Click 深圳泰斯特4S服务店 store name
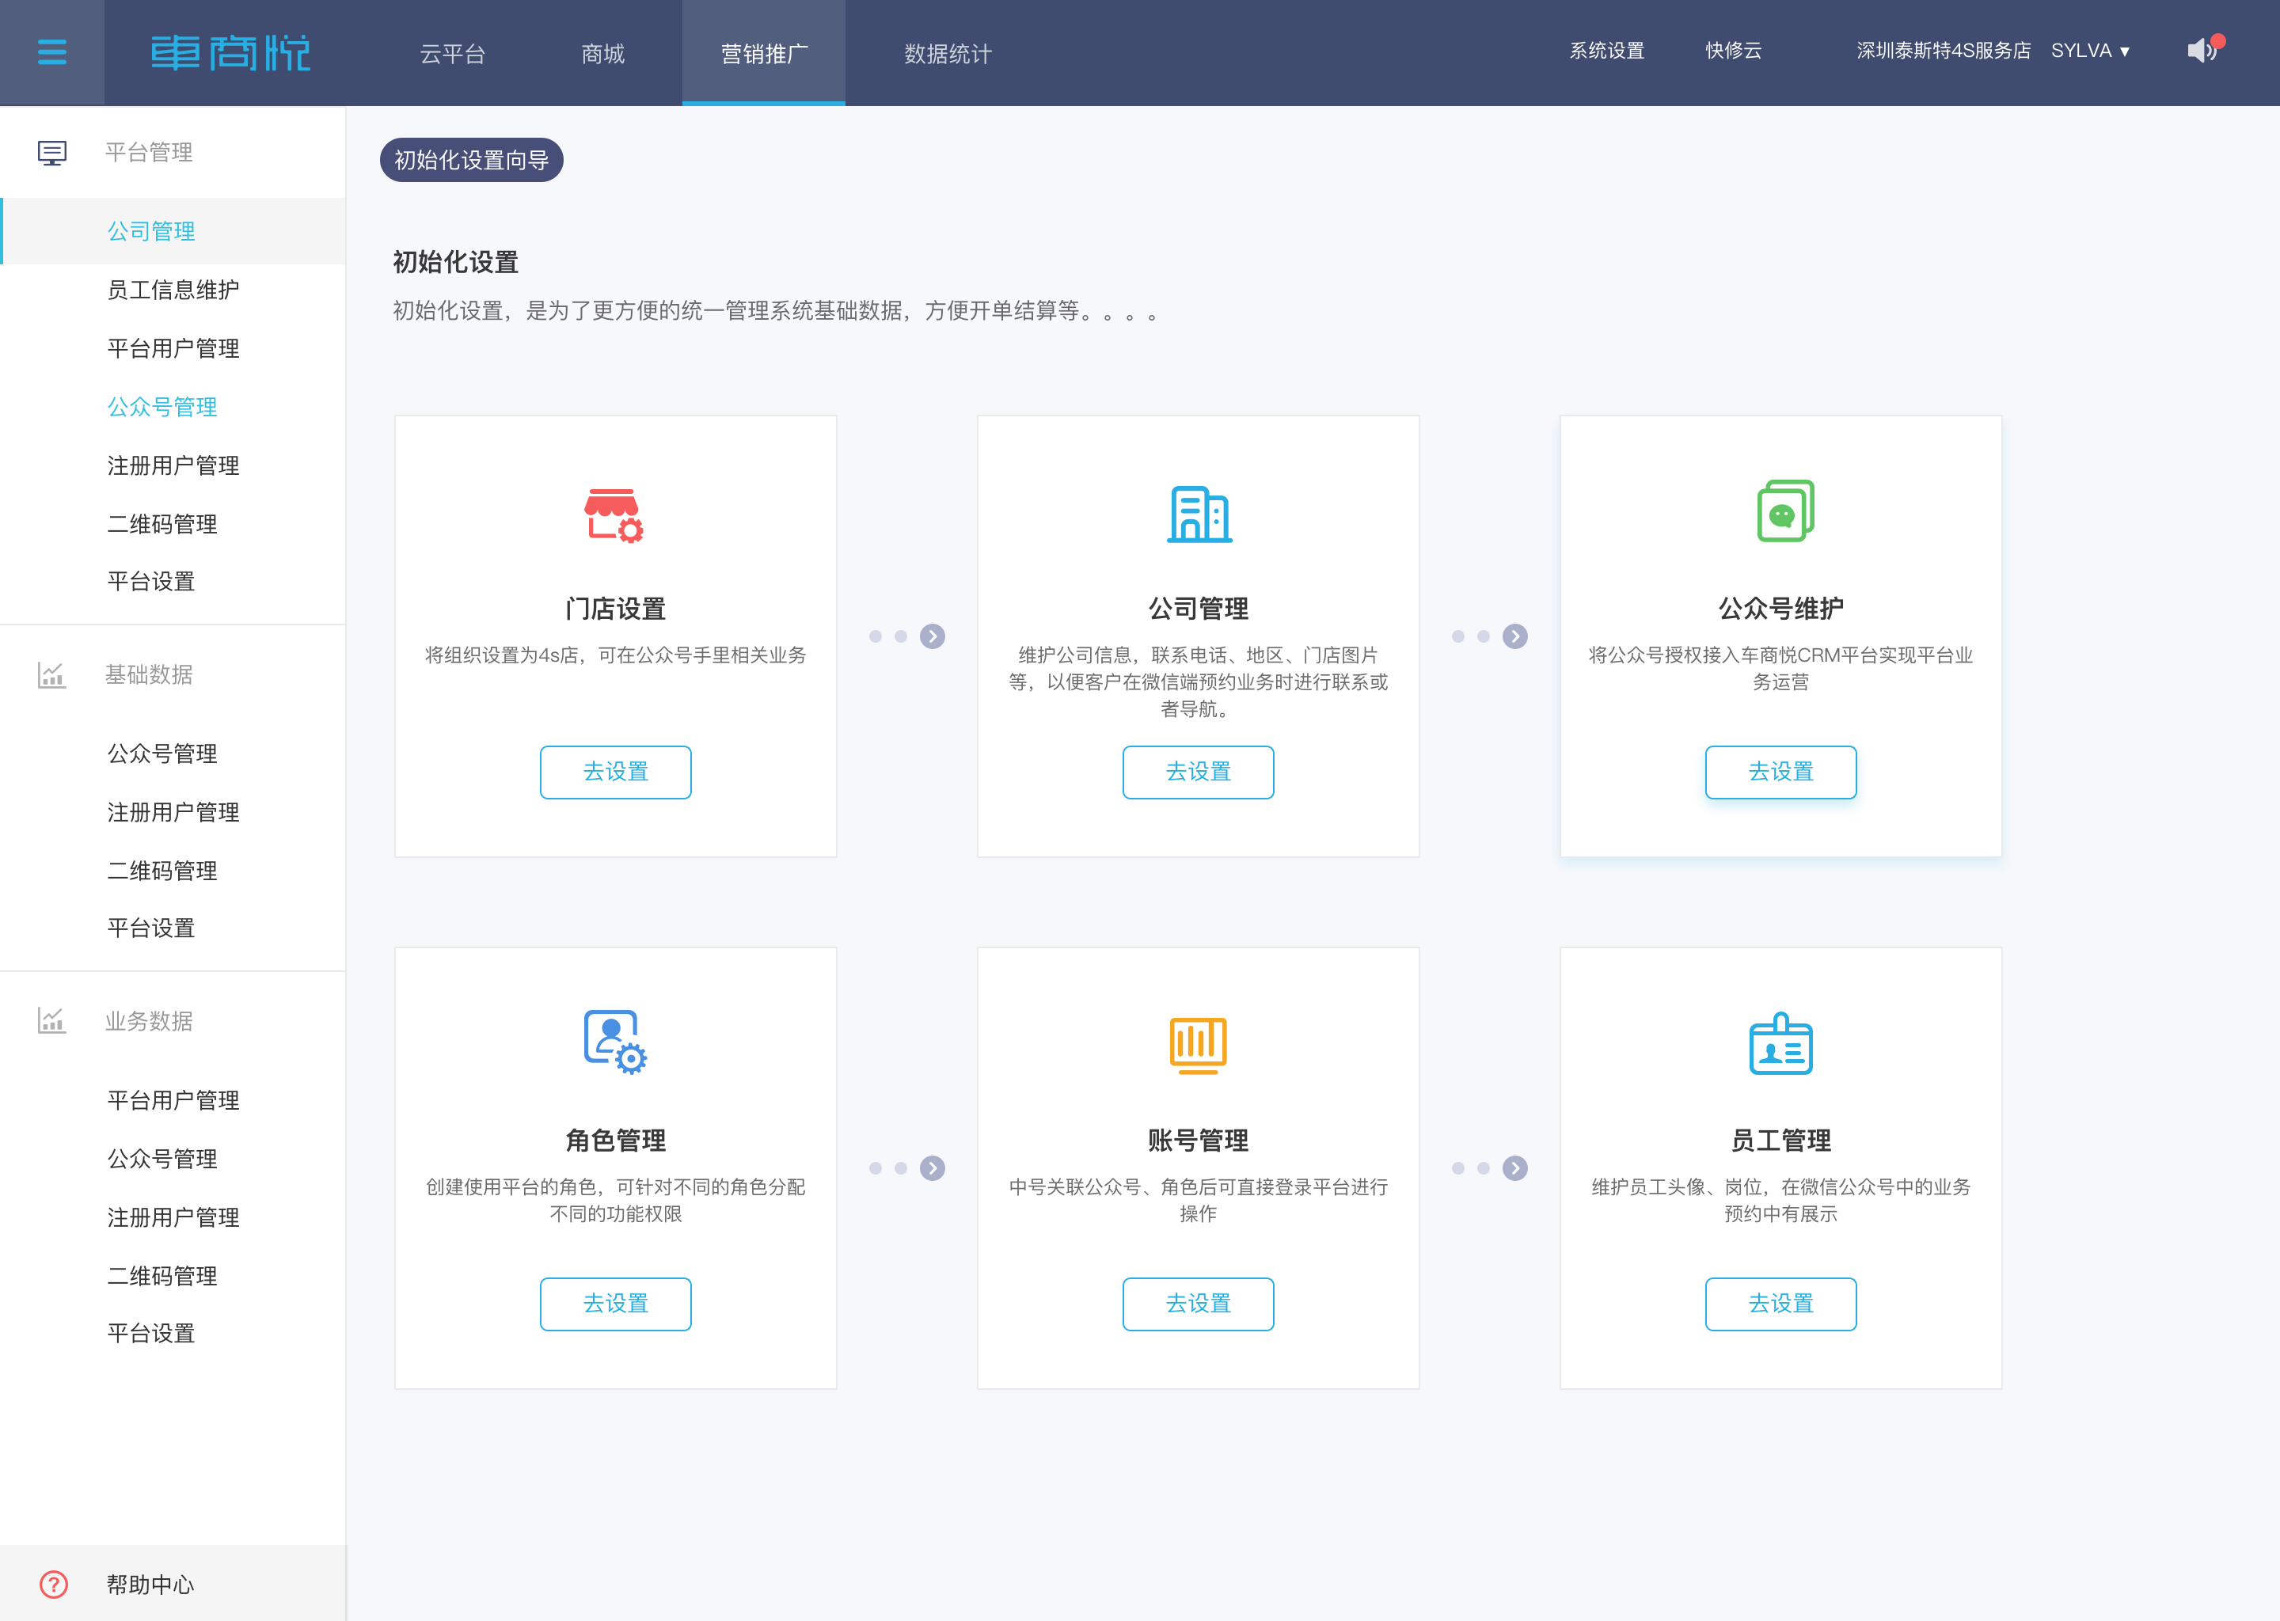 (1944, 51)
